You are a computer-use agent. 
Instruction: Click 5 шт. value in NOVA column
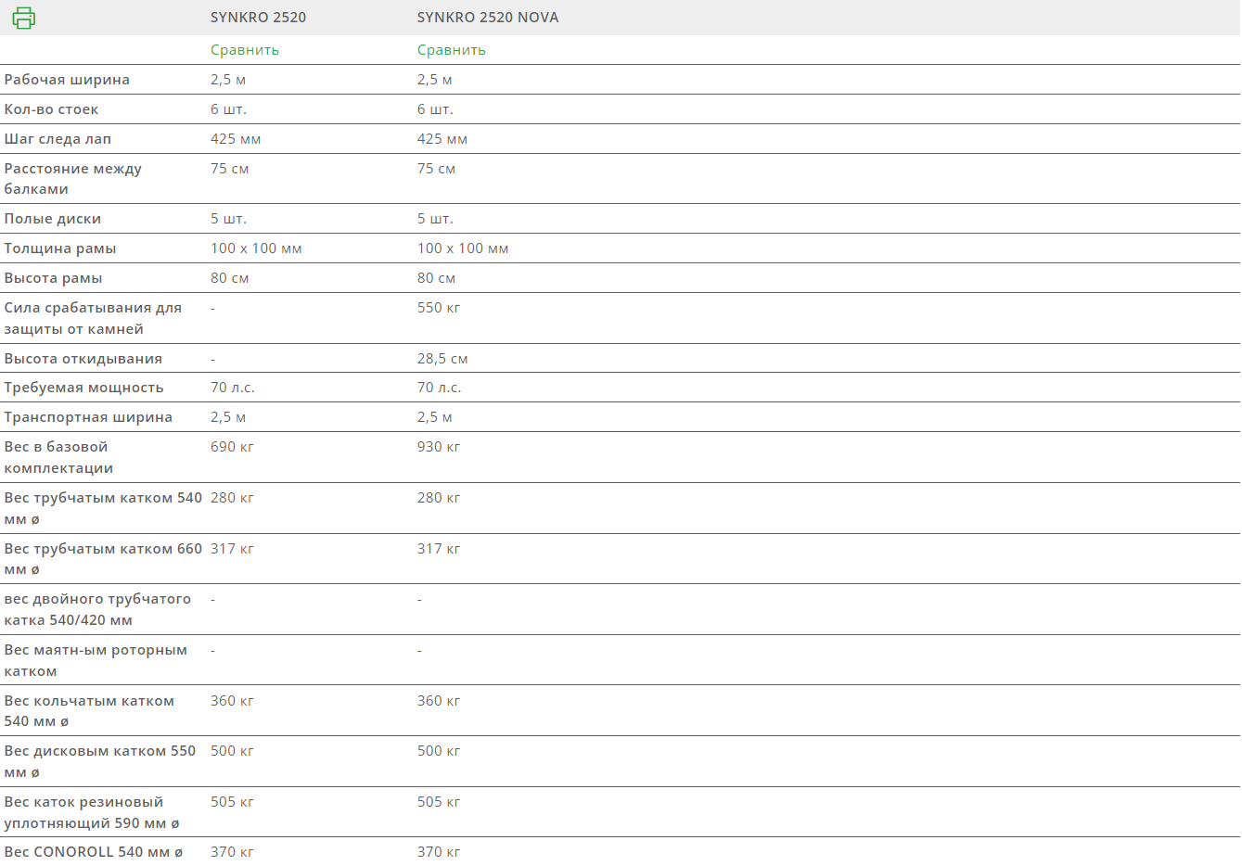tap(436, 219)
